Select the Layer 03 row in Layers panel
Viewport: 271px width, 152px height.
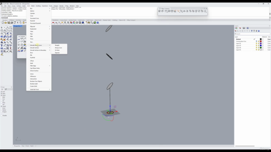[x=252, y=46]
